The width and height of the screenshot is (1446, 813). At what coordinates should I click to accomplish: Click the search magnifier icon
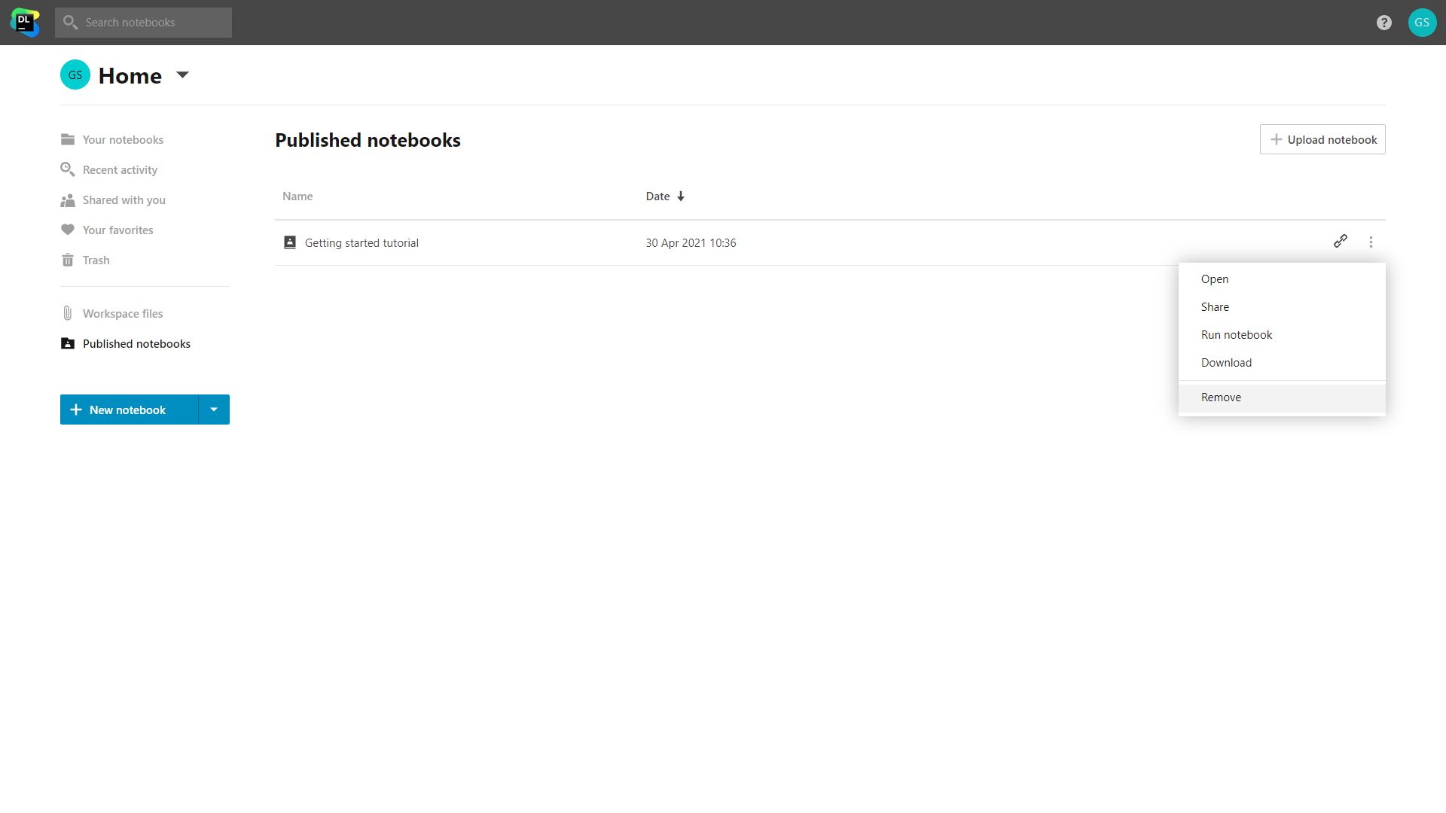[70, 23]
